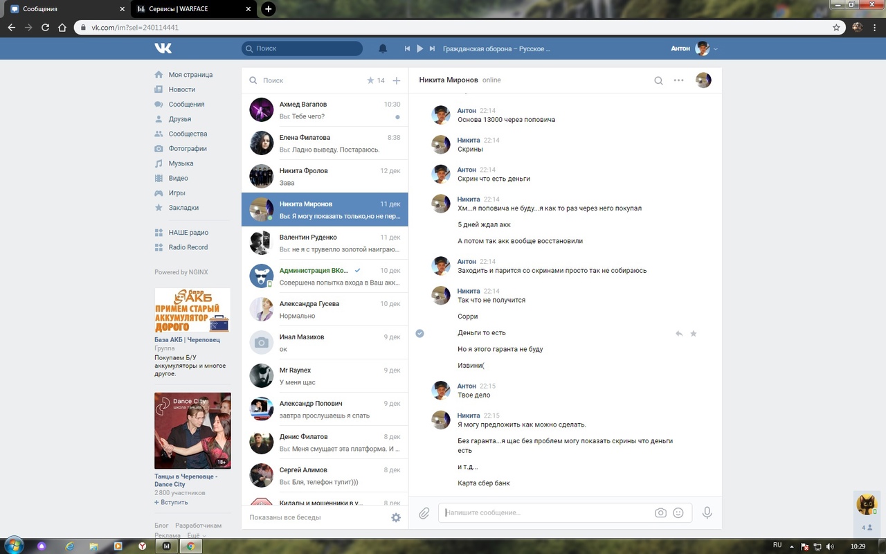The width and height of the screenshot is (886, 554).
Task: Open emoji picker in message box
Action: [x=678, y=513]
